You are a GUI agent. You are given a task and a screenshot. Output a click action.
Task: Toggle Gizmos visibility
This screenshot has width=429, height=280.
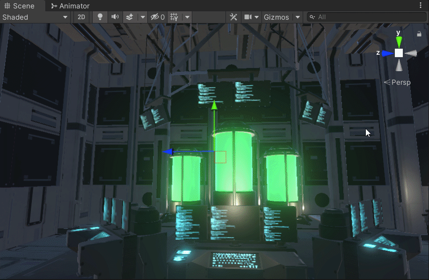click(x=277, y=17)
